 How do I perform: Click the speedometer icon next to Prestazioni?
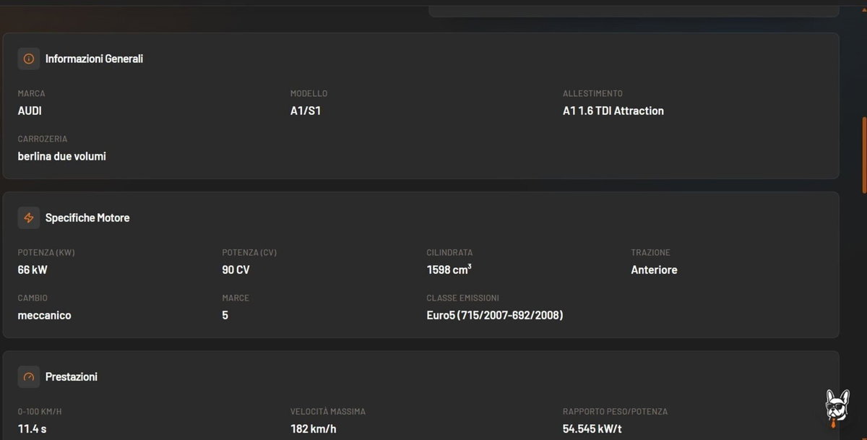click(29, 376)
